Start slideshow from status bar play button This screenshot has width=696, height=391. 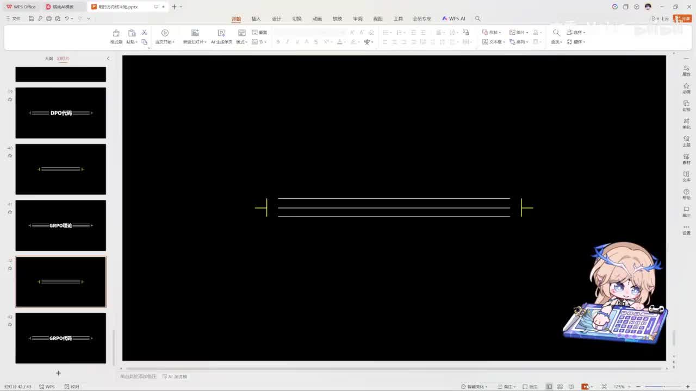(x=585, y=387)
